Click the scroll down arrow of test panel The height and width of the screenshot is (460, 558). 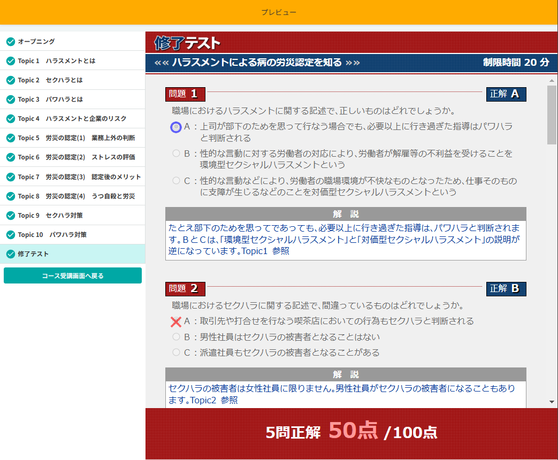coord(552,402)
